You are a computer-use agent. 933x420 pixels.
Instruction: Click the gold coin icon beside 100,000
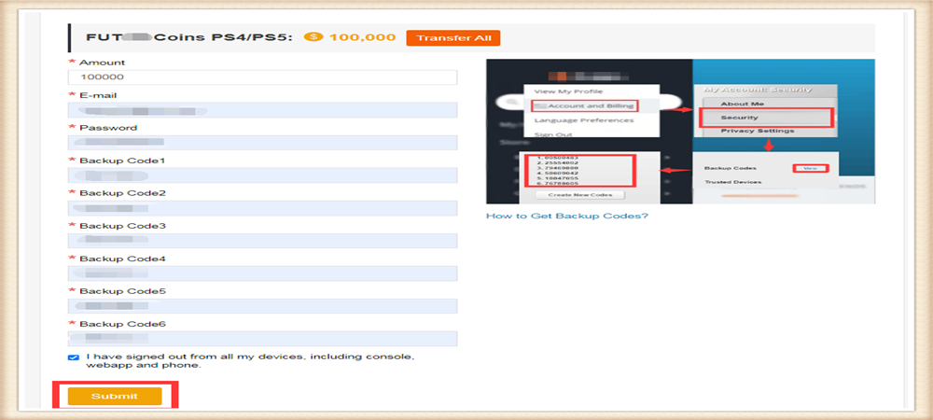click(x=313, y=37)
